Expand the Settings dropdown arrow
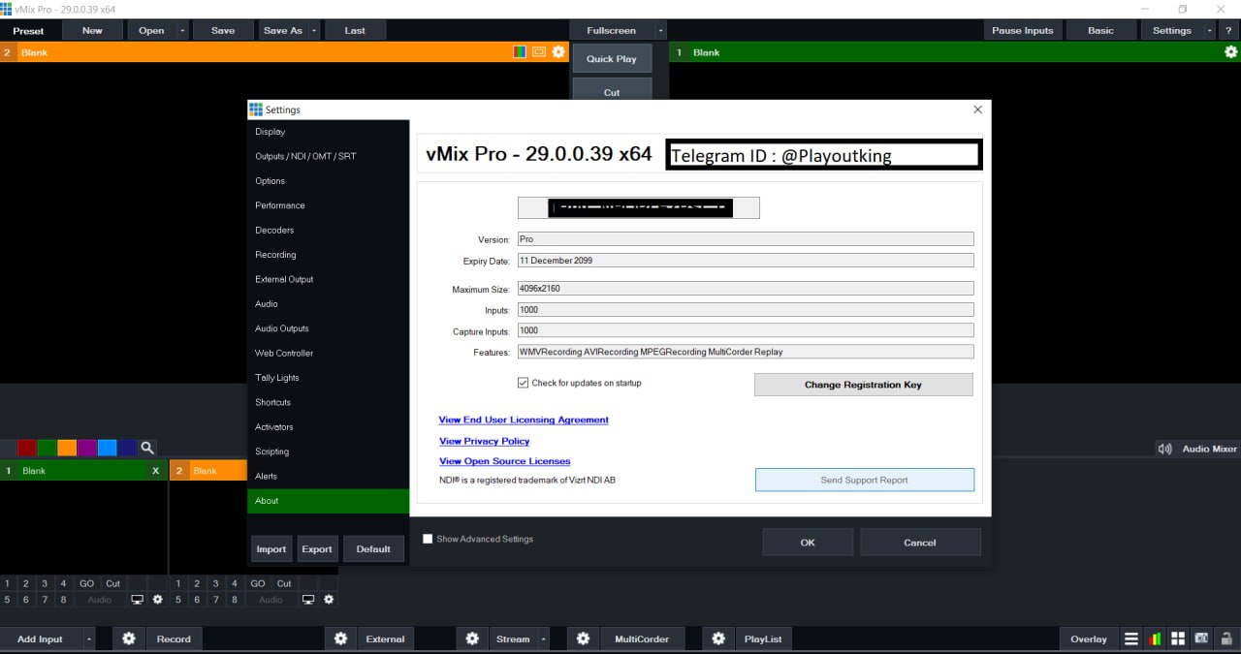This screenshot has height=654, width=1241. (x=1209, y=30)
